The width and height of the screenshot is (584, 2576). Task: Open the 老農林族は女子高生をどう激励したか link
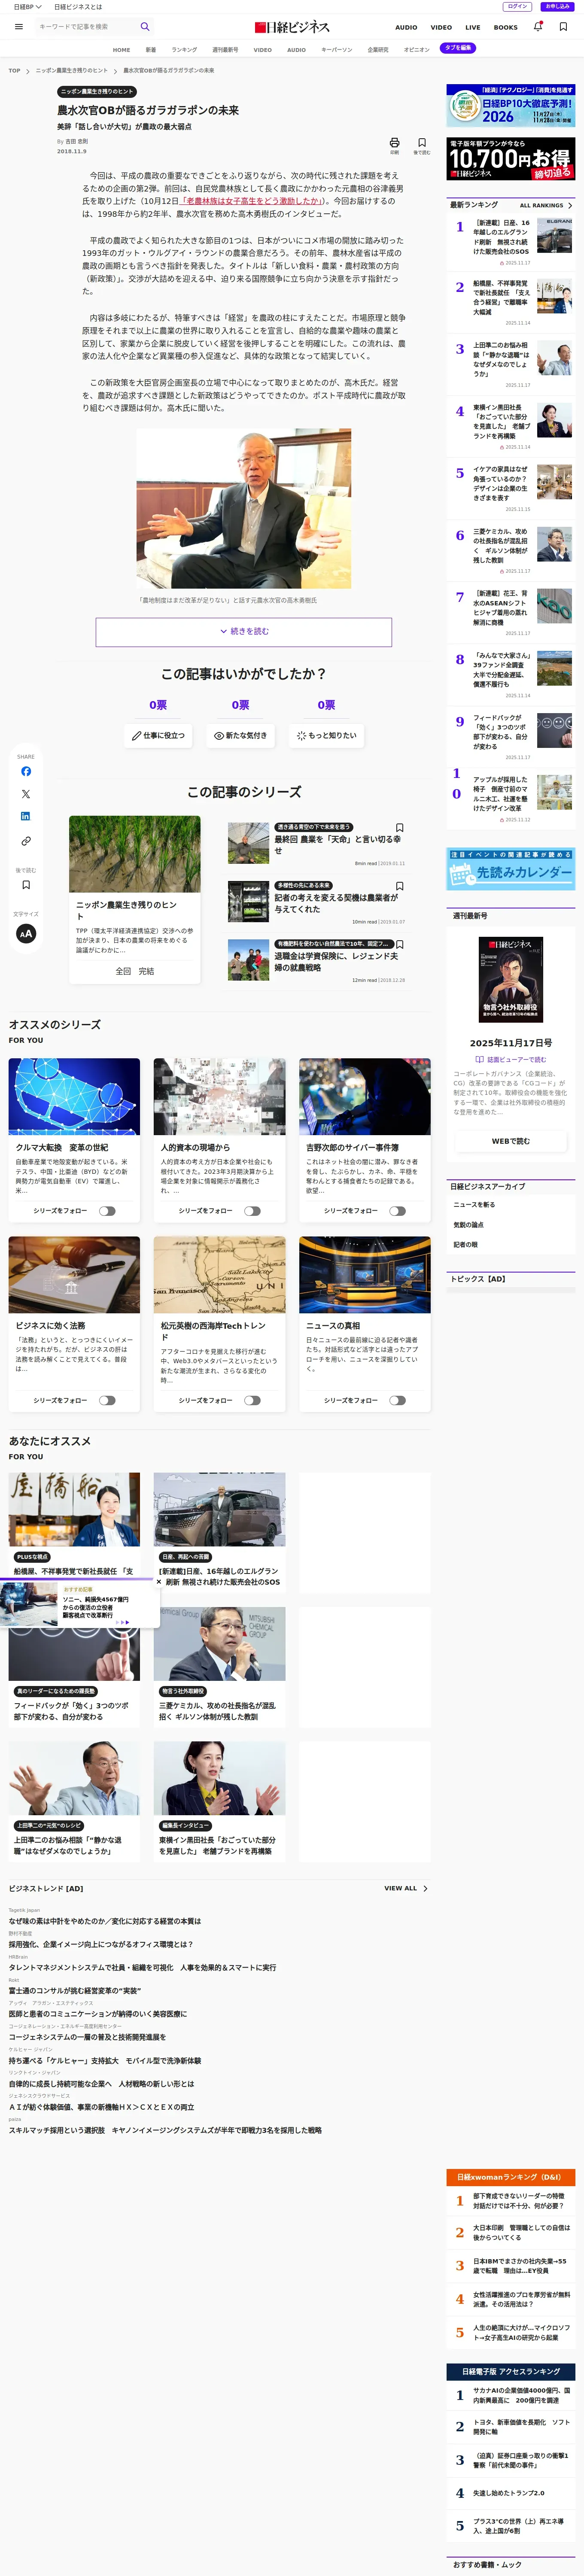252,201
